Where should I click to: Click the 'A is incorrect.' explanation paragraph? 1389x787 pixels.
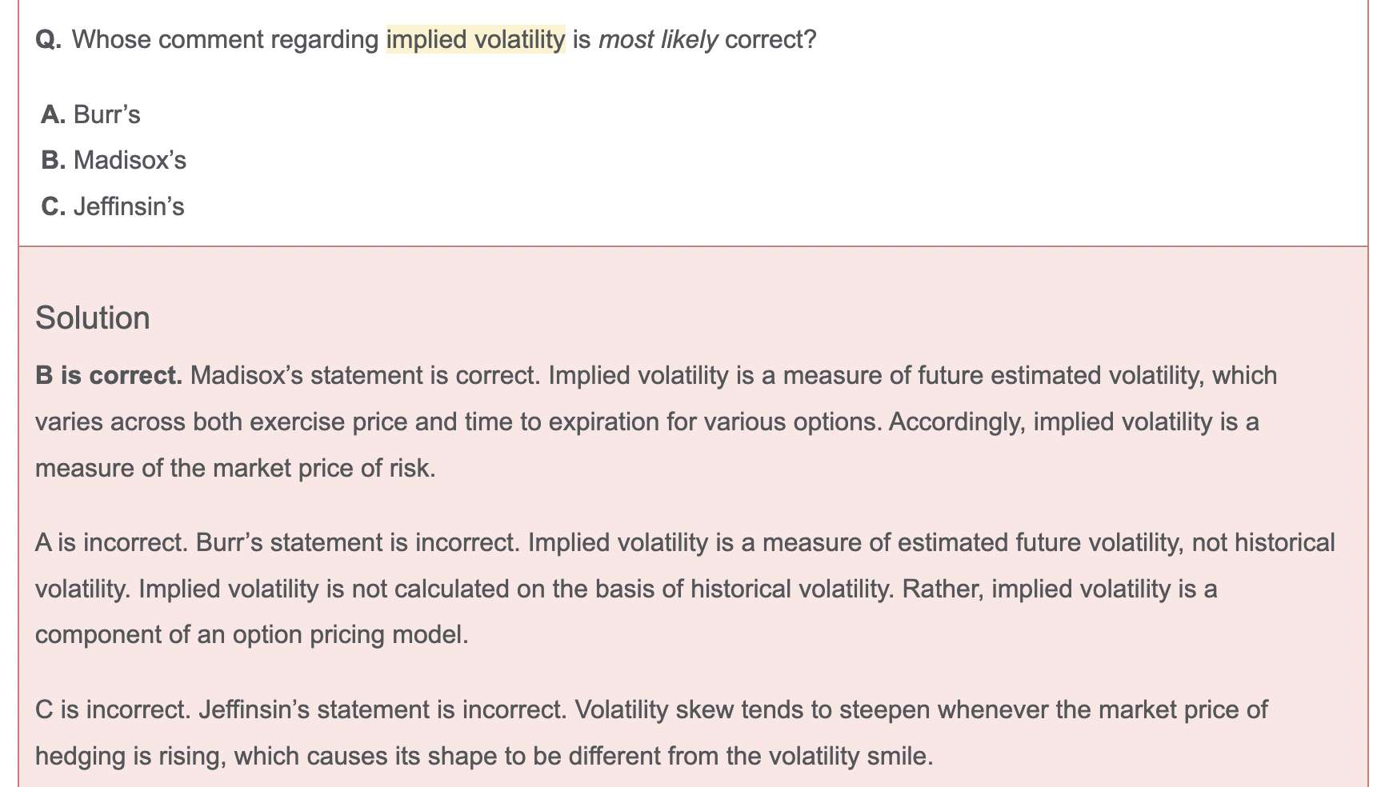click(x=685, y=589)
